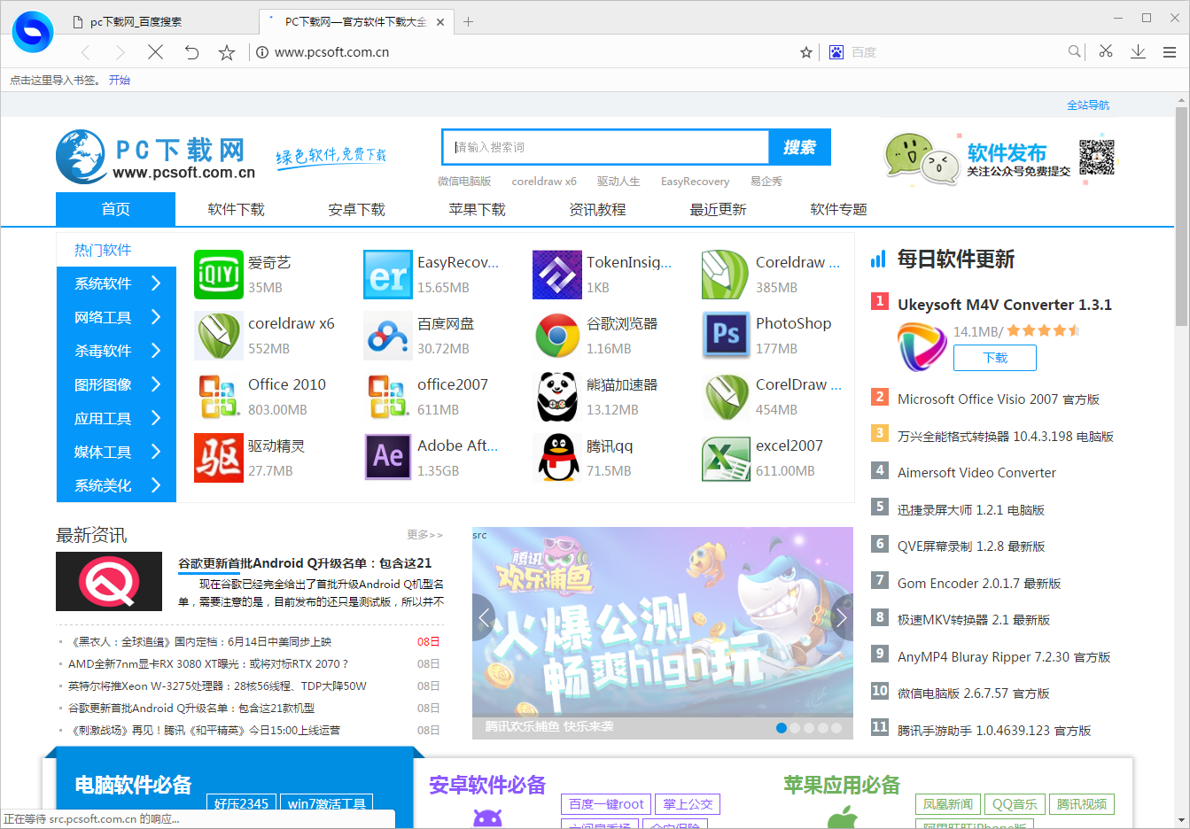The width and height of the screenshot is (1190, 829).
Task: Open the Gom Encoder 2.0.1.7 最新版 entry
Action: pyautogui.click(x=979, y=584)
